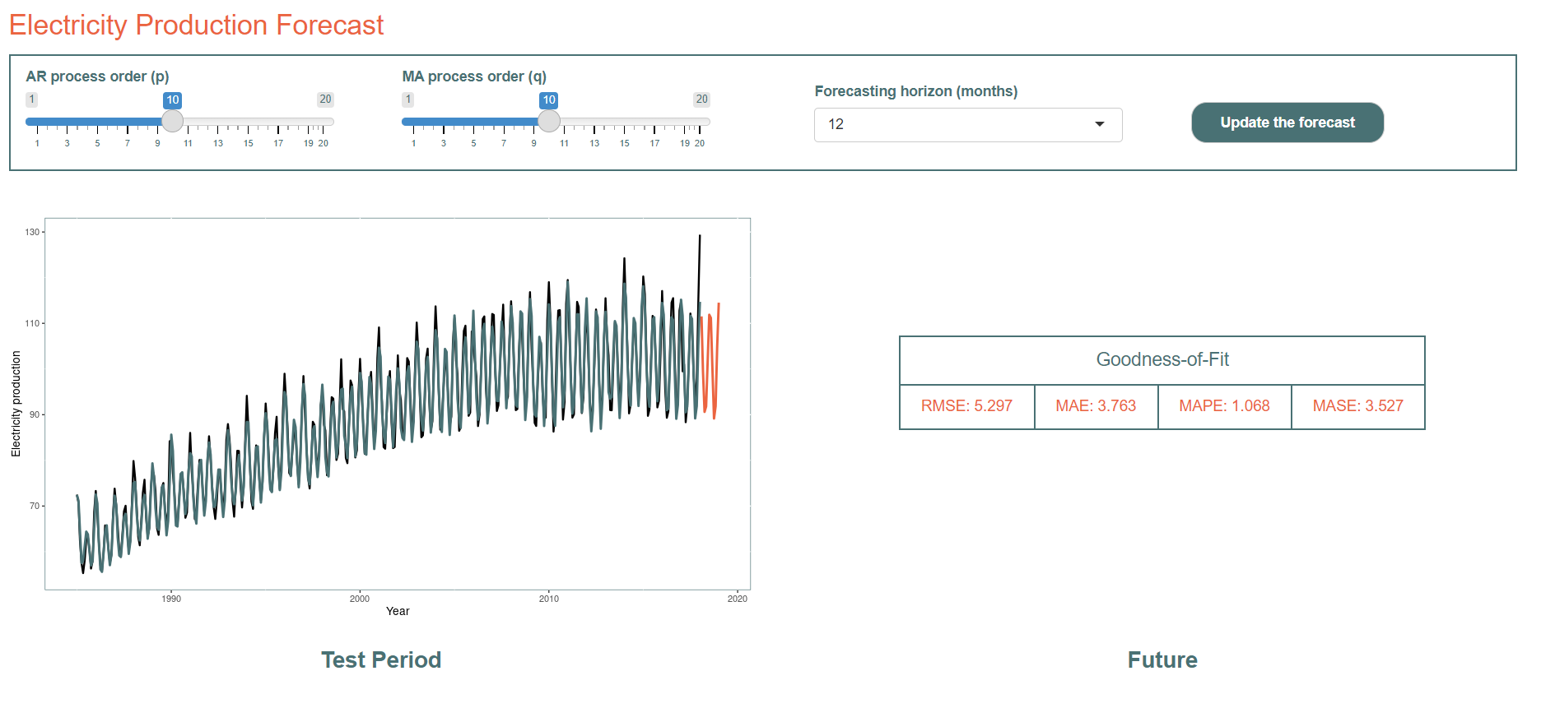Click the Test Period heading
The width and height of the screenshot is (1541, 708).
(380, 659)
